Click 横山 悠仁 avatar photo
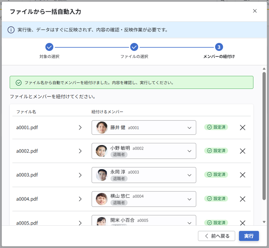This screenshot has width=269, height=248. 102,199
